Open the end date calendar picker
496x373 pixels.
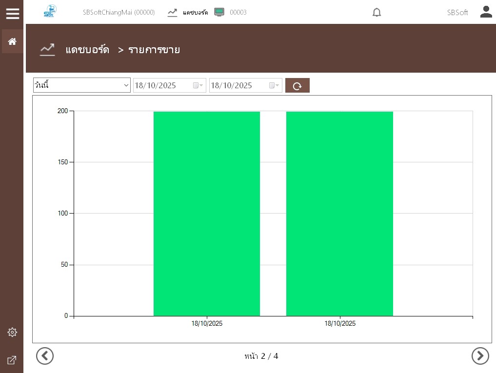tap(275, 85)
